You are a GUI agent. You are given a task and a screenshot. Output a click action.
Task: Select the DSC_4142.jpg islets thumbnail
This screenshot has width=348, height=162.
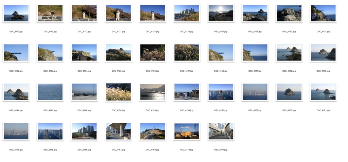click(289, 53)
